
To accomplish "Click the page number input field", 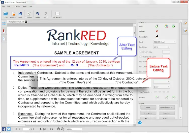I will pyautogui.click(x=26, y=129).
